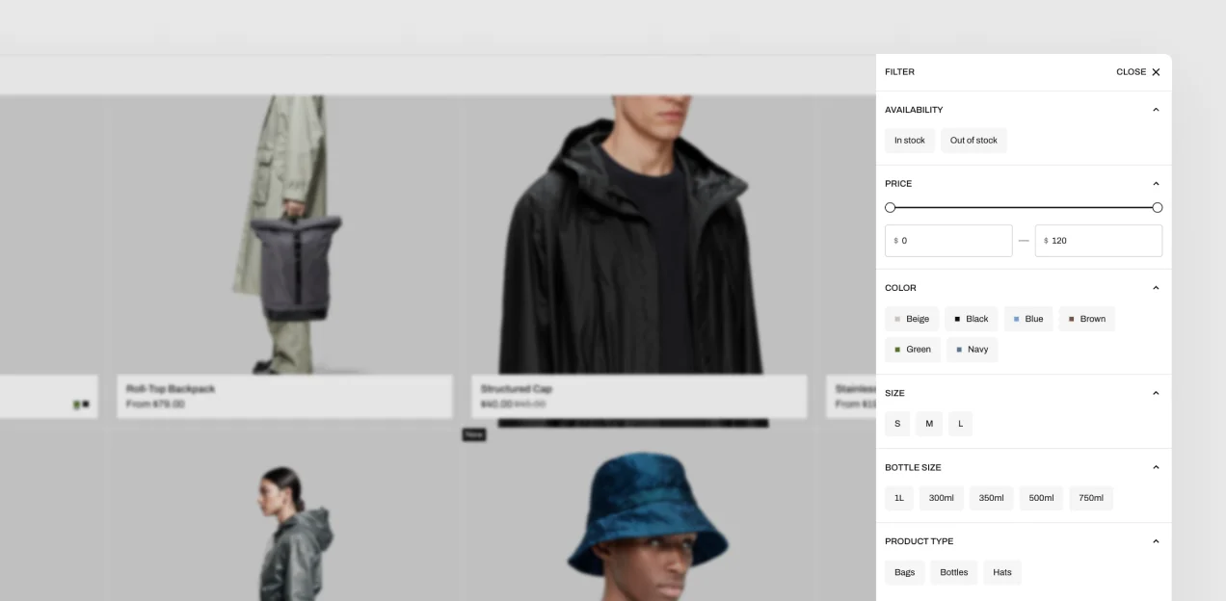Toggle the Out of stock filter

[x=973, y=141]
